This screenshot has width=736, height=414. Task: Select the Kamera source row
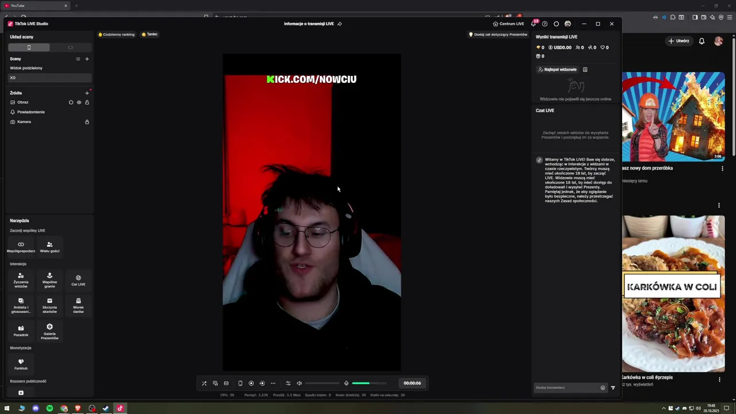(x=49, y=122)
